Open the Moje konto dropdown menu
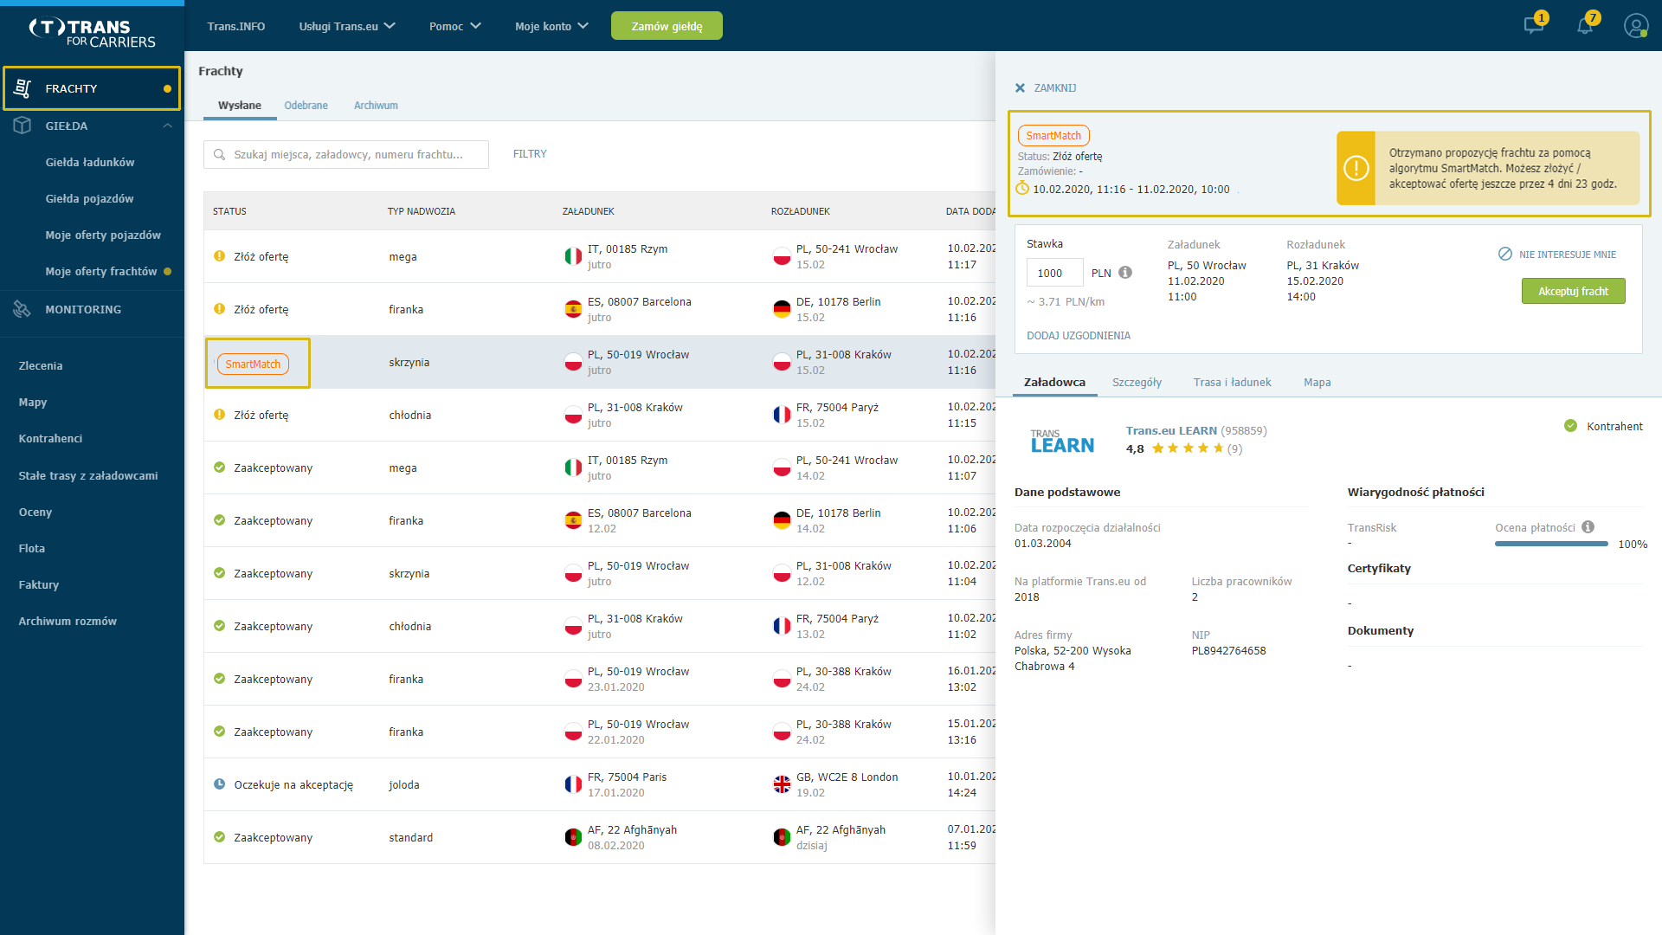Viewport: 1662px width, 935px height. [551, 26]
